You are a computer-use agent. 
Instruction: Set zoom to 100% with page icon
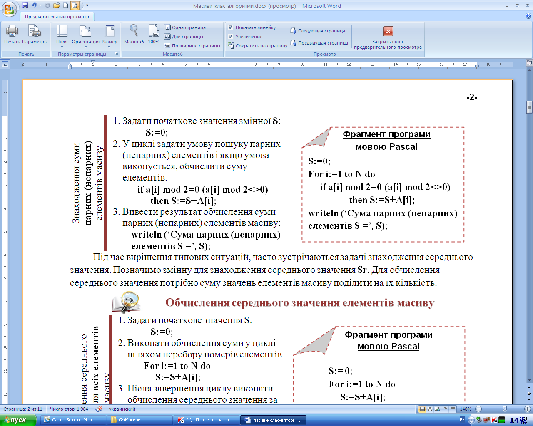[x=154, y=35]
